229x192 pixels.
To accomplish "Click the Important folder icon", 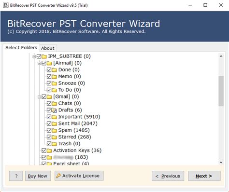I will point(54,117).
